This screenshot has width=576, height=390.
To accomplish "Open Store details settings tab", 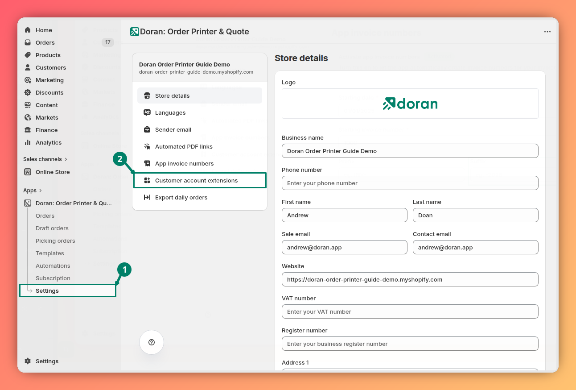I will (200, 95).
